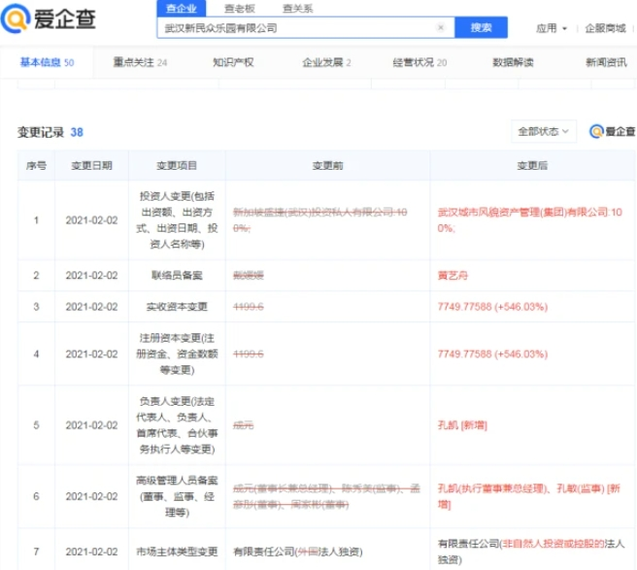Click the 变更记录 38 section heading
This screenshot has height=570, width=637.
coord(50,132)
